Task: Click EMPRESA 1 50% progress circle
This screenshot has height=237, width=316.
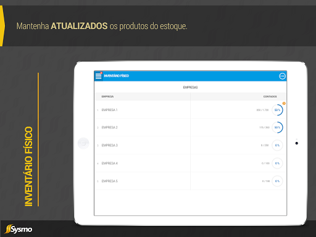Action: click(x=277, y=110)
